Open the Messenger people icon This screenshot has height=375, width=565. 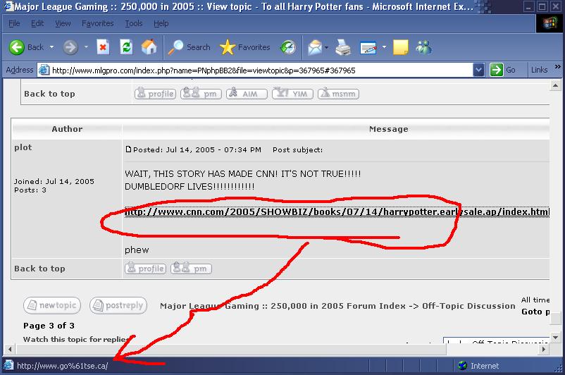(424, 47)
